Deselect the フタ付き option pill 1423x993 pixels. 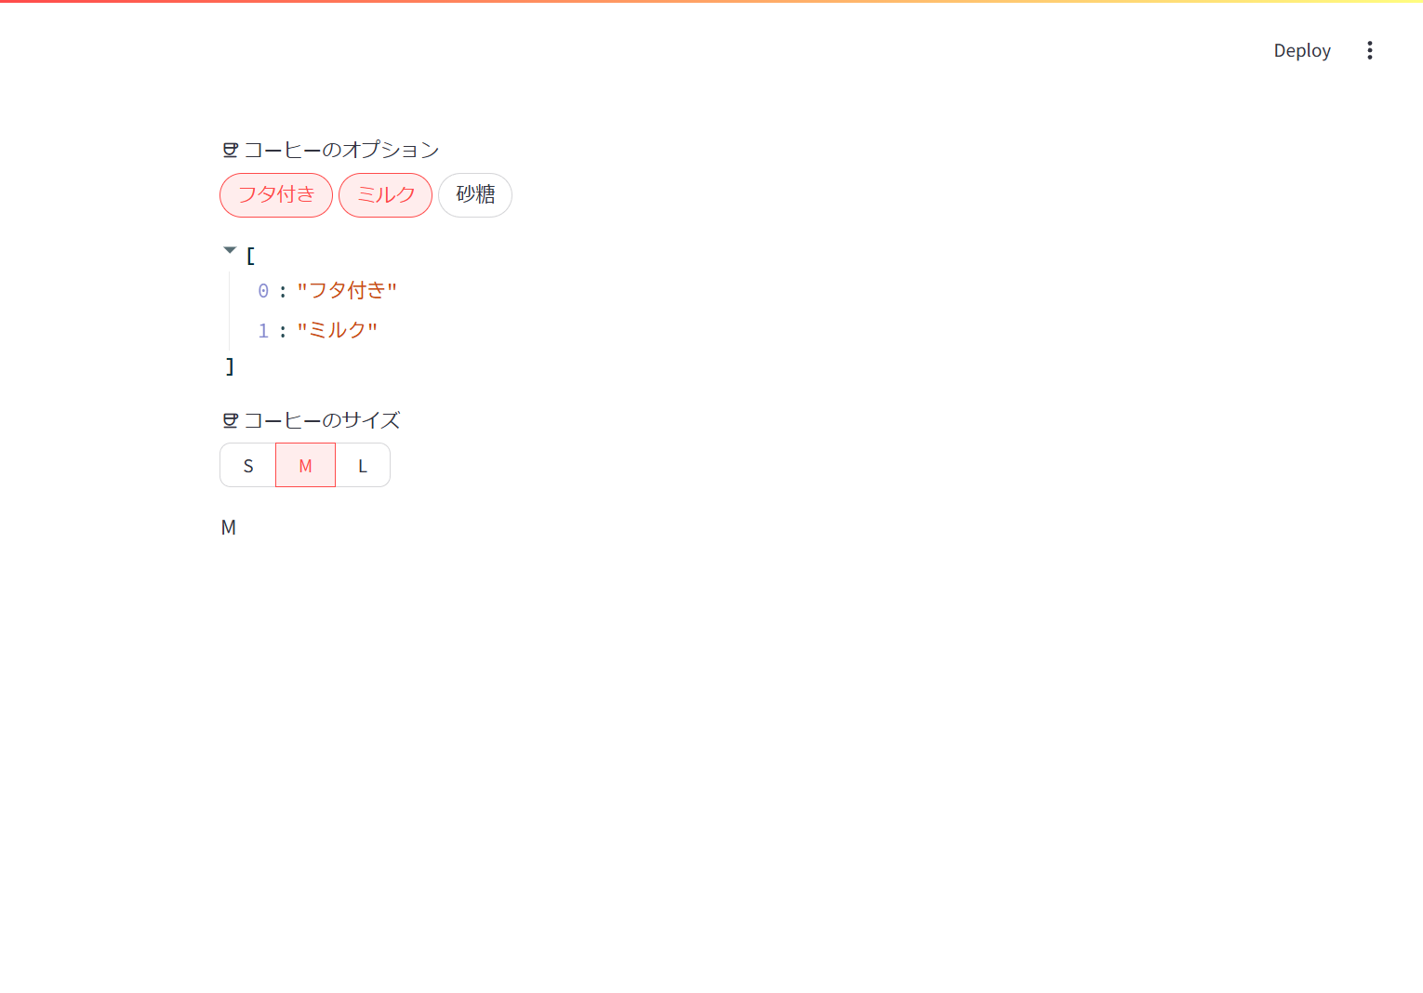[275, 195]
